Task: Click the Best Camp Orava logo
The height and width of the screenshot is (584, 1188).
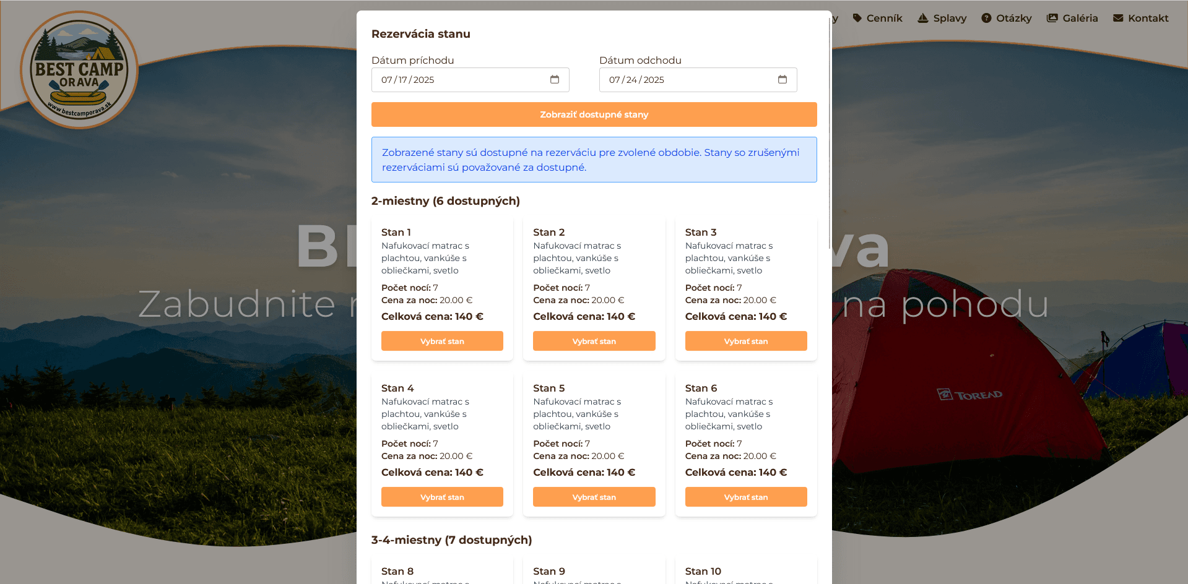Action: point(79,70)
